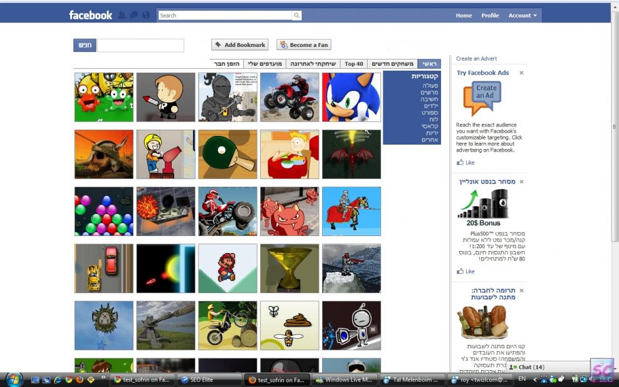This screenshot has width=619, height=387.
Task: Click the Add Bookmark button
Action: [x=239, y=45]
